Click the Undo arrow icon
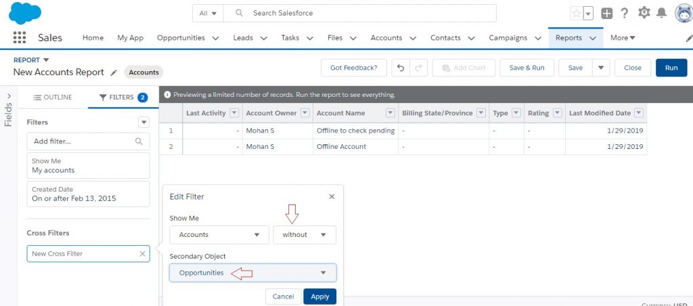The image size is (693, 306). (x=401, y=68)
